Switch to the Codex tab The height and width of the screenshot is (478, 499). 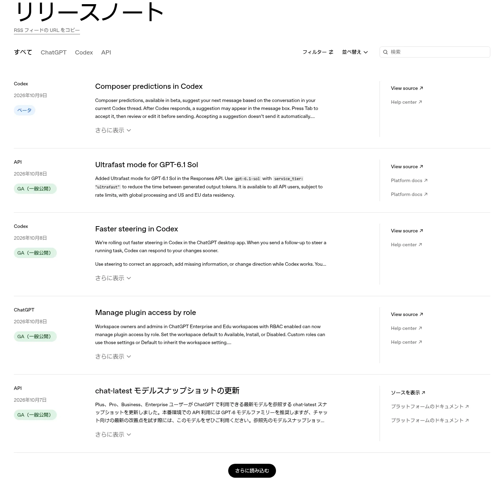point(84,52)
